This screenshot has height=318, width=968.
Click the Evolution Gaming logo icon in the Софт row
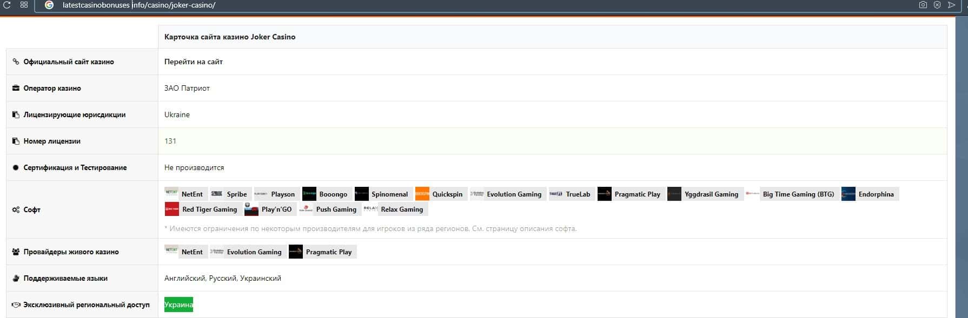[x=477, y=194]
